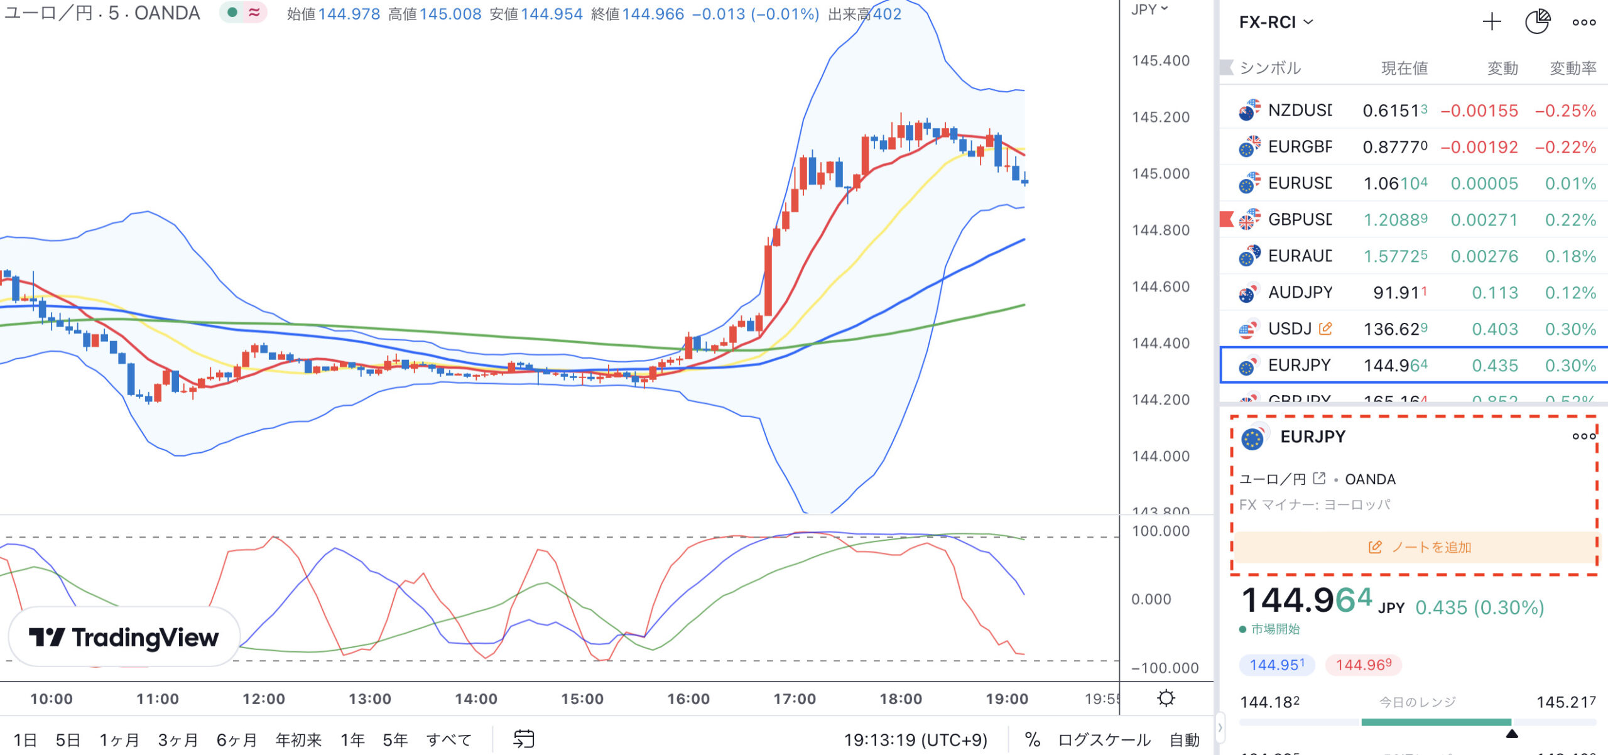Click the 19:13:19 (UTC+9) timezone button
The image size is (1608, 755).
point(915,739)
